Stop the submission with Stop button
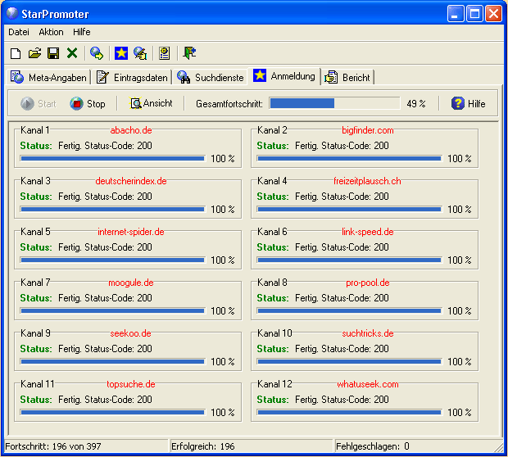This screenshot has width=508, height=457. coord(88,104)
